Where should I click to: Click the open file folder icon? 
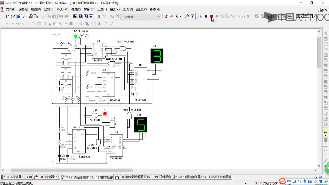coord(13,16)
